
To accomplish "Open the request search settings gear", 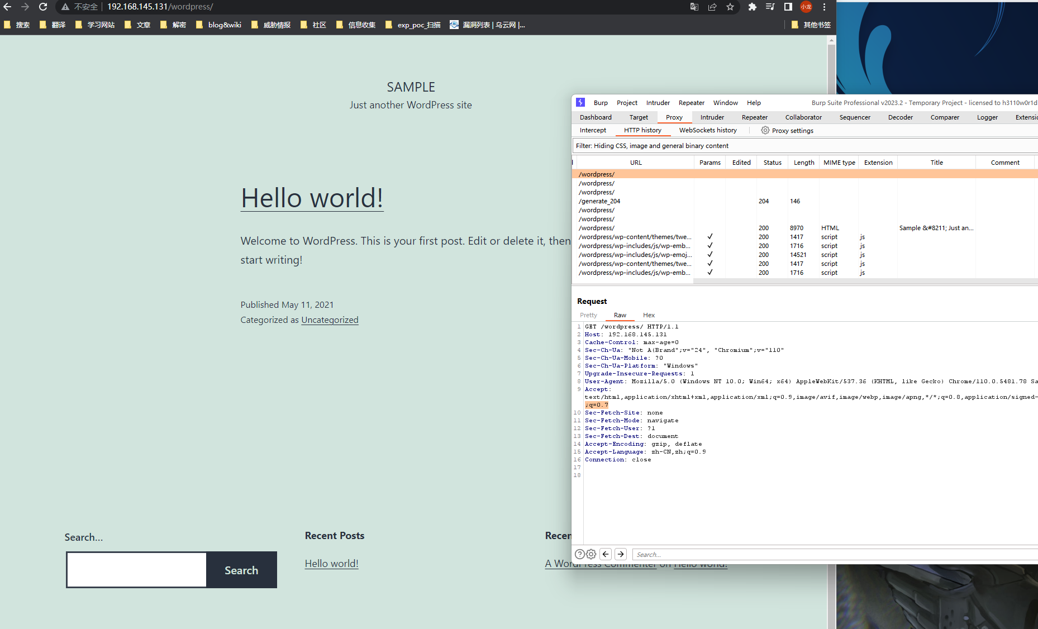I will point(591,554).
